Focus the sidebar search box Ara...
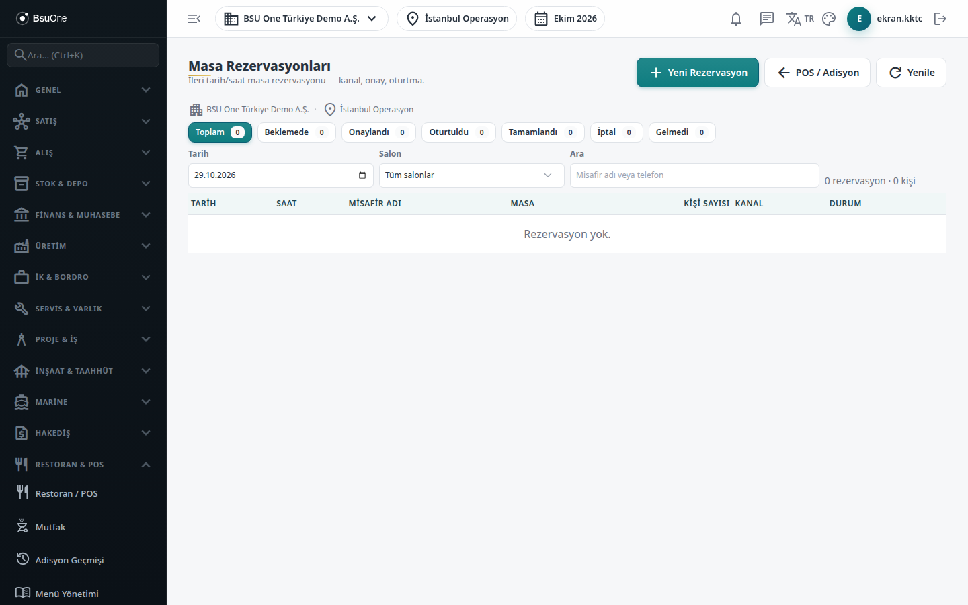This screenshot has width=968, height=605. 83,55
